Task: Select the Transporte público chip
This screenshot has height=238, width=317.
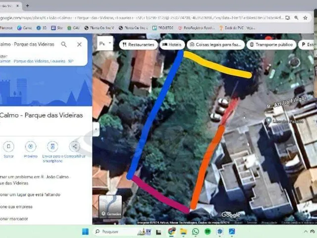Action: click(x=271, y=45)
